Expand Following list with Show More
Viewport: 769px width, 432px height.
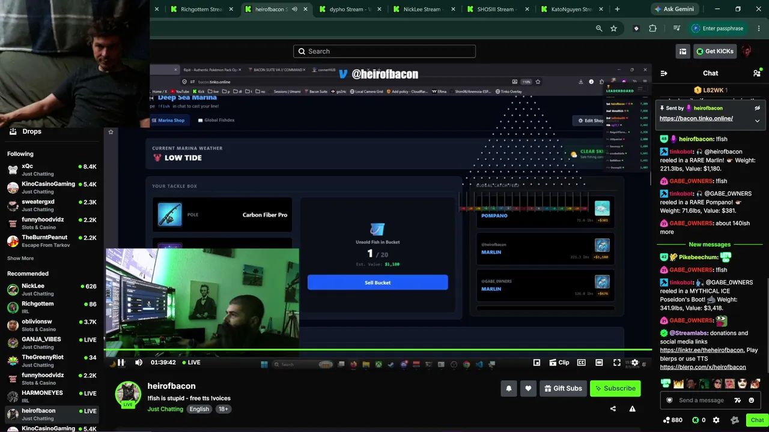(x=20, y=259)
